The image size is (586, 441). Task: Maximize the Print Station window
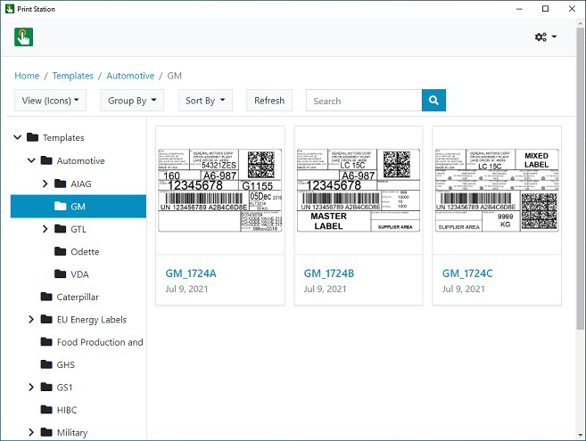[545, 9]
